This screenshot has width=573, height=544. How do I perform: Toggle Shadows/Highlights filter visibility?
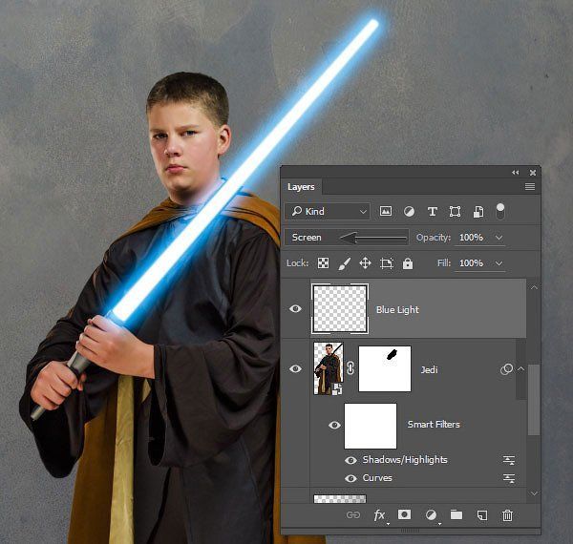tap(350, 460)
